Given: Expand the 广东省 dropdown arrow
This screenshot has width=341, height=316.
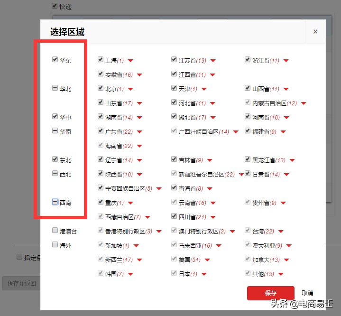Looking at the screenshot, I should click(x=139, y=132).
